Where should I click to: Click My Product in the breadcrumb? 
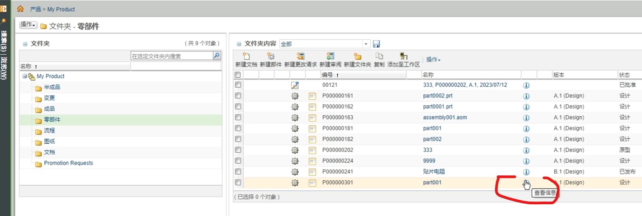click(x=61, y=9)
